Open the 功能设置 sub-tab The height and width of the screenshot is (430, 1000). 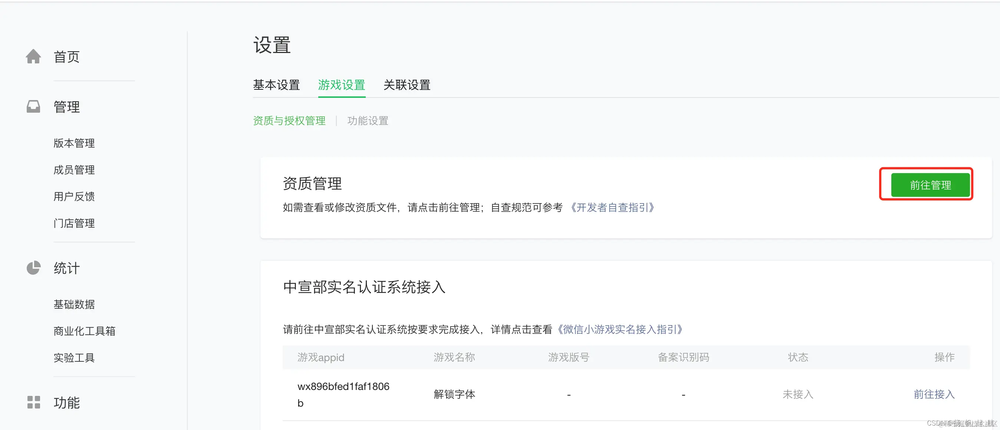pos(367,121)
